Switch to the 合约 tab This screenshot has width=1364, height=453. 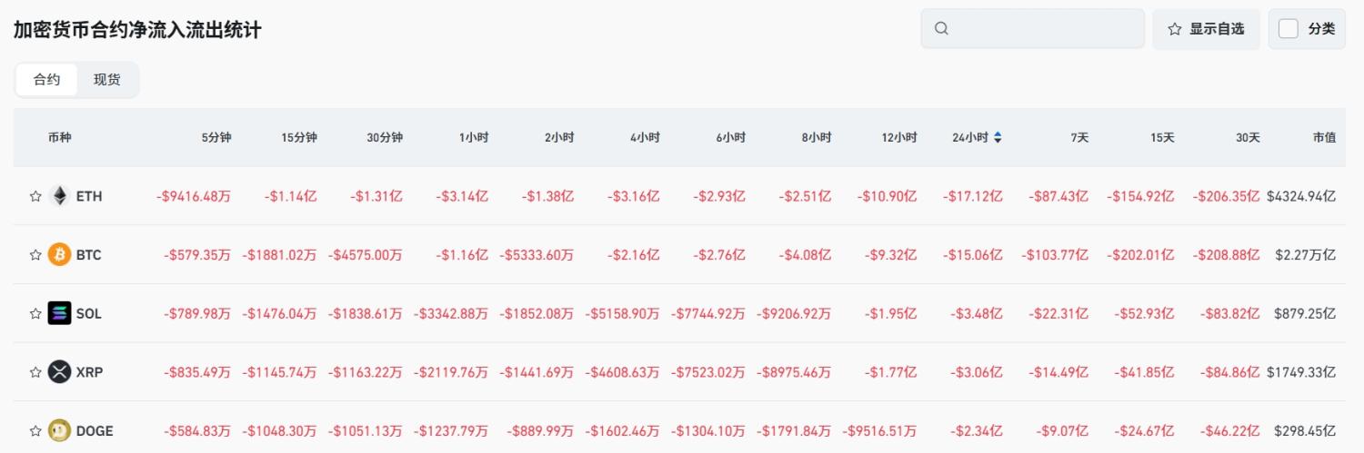click(47, 80)
